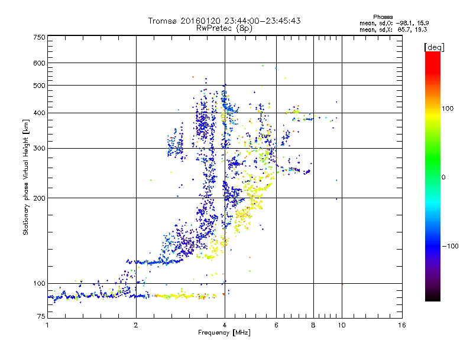Click x-axis tick label "2"
This screenshot has height=354, width=473.
pyautogui.click(x=136, y=325)
